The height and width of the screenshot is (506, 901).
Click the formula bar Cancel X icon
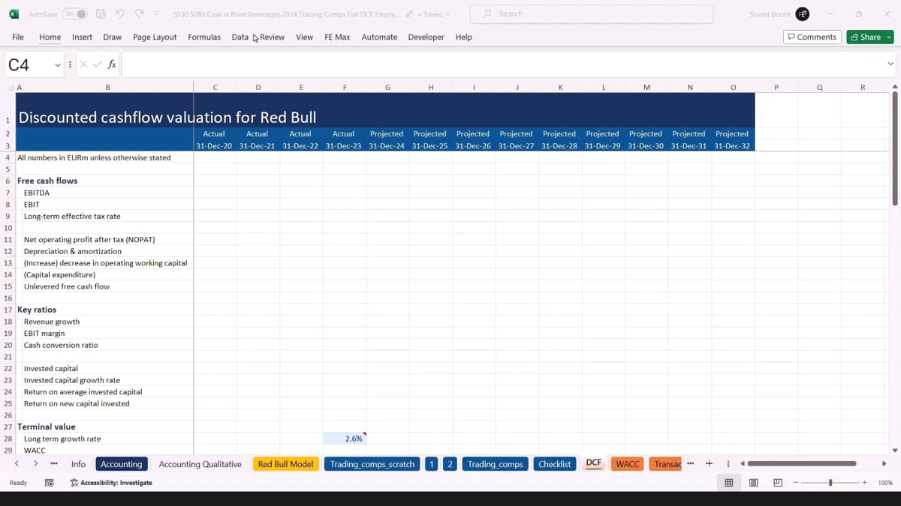83,64
